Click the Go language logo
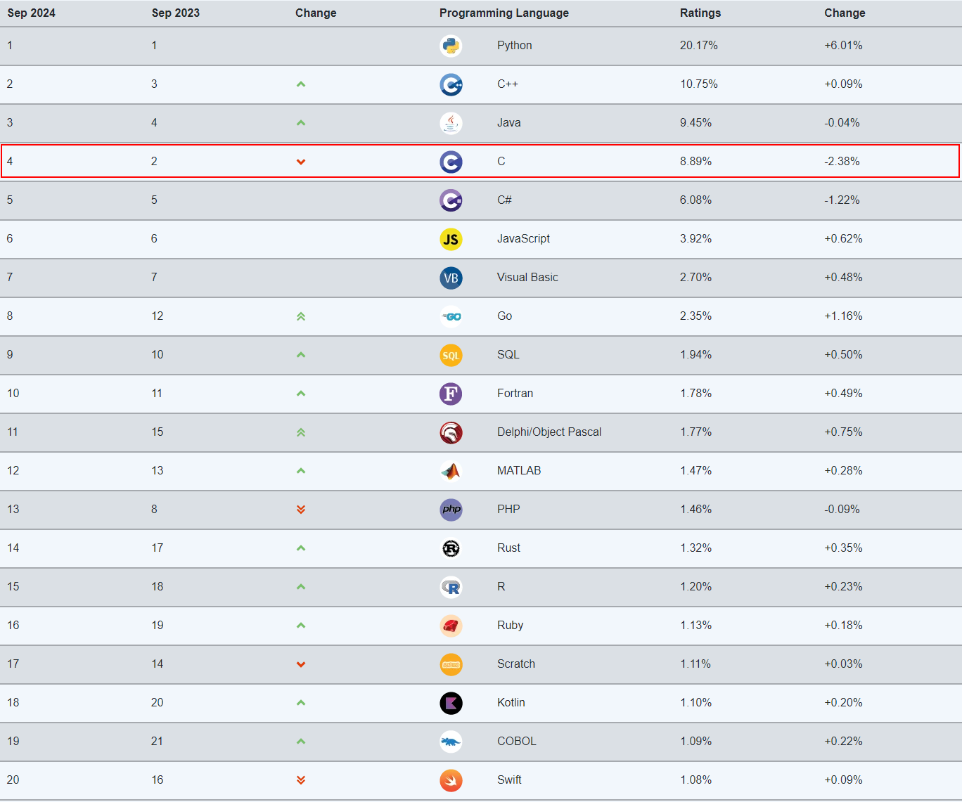Screen dimensions: 962x802 (451, 316)
